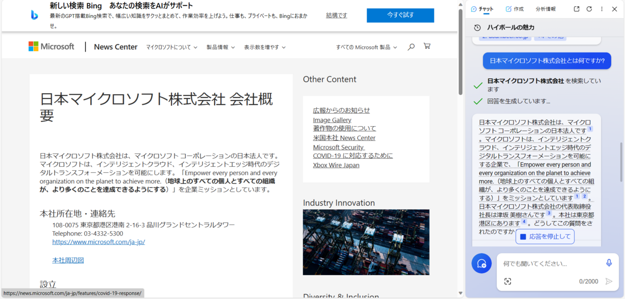Click the ハイボールの魅力 topic title
Screen dimensions: 625x299
coord(510,28)
